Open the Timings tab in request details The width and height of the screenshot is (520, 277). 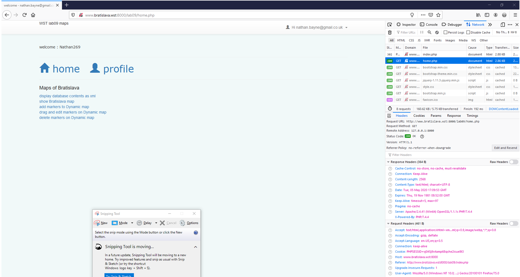pos(472,116)
